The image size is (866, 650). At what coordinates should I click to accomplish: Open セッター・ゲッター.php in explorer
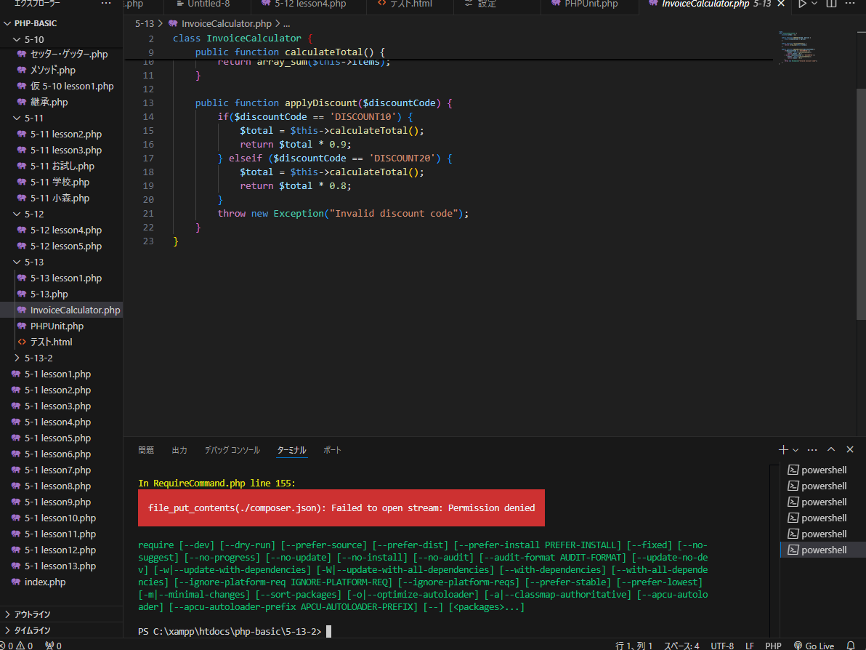coord(61,54)
